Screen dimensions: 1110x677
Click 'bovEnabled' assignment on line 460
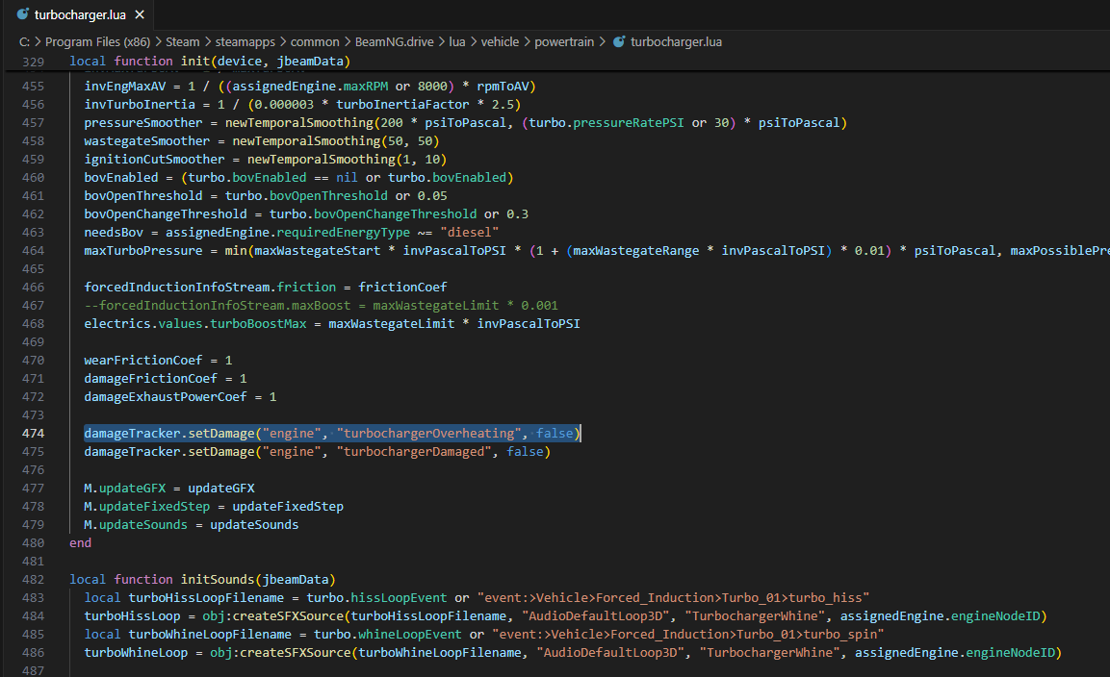[x=121, y=177]
